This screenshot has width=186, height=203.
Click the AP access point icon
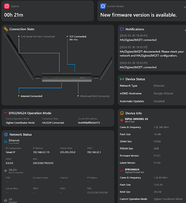[x=6, y=201]
